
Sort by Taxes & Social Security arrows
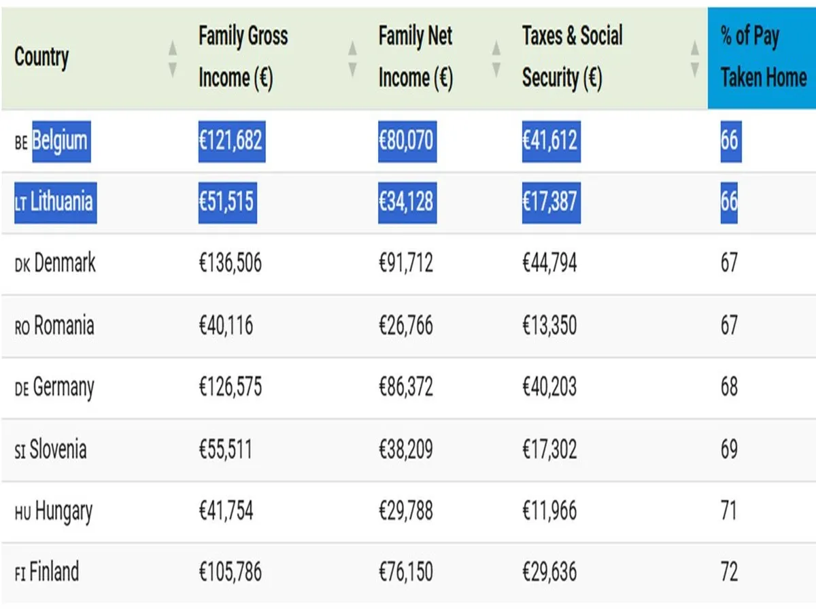[694, 58]
